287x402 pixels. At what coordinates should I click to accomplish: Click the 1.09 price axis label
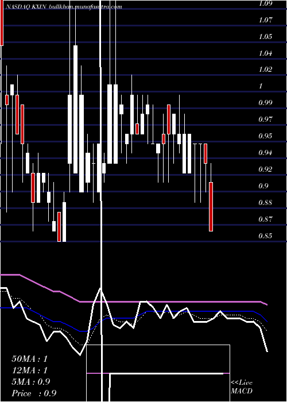pyautogui.click(x=265, y=3)
